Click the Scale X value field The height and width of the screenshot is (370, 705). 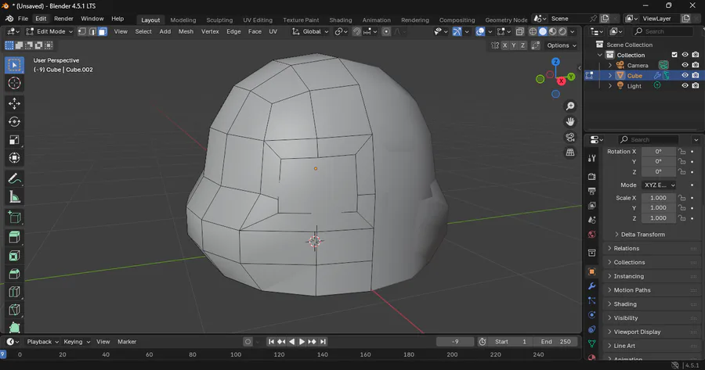click(x=658, y=198)
